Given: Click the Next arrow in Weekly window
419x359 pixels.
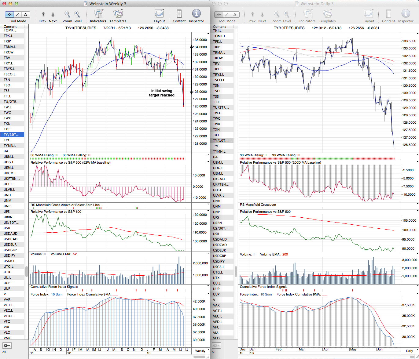Looking at the screenshot, I should point(53,14).
